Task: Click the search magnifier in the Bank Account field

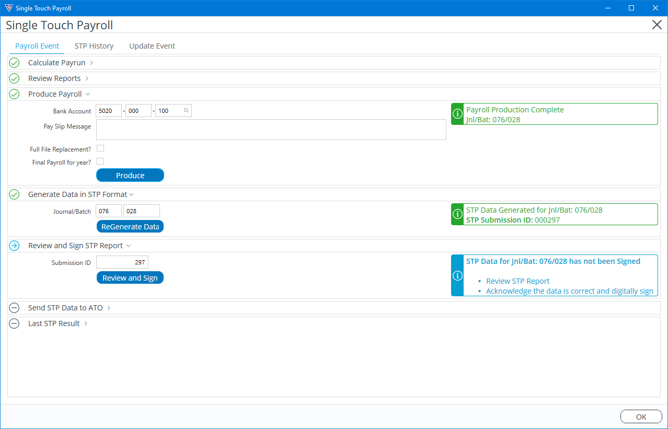Action: [x=186, y=111]
